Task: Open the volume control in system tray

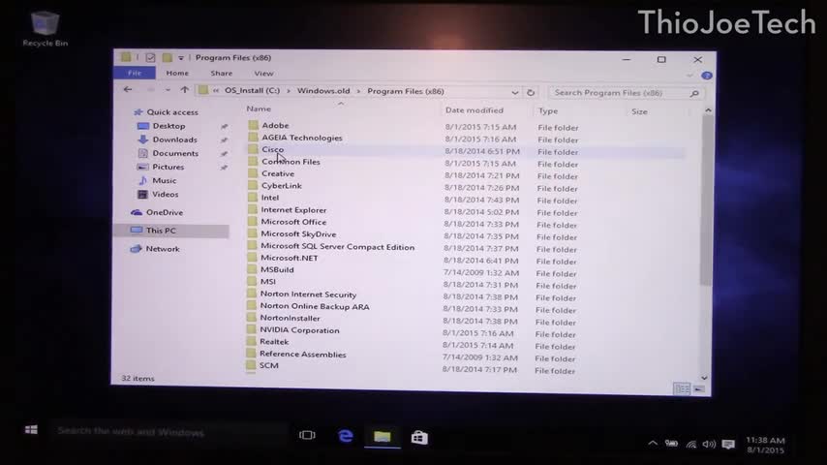Action: point(709,444)
